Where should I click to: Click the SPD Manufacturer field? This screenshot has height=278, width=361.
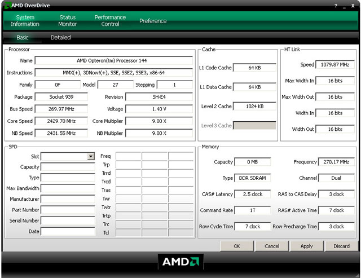pos(68,199)
